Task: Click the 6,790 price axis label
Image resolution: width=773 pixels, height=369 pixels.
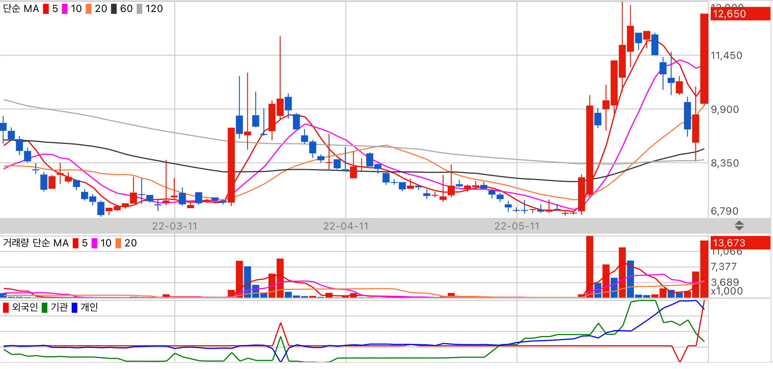Action: click(725, 211)
